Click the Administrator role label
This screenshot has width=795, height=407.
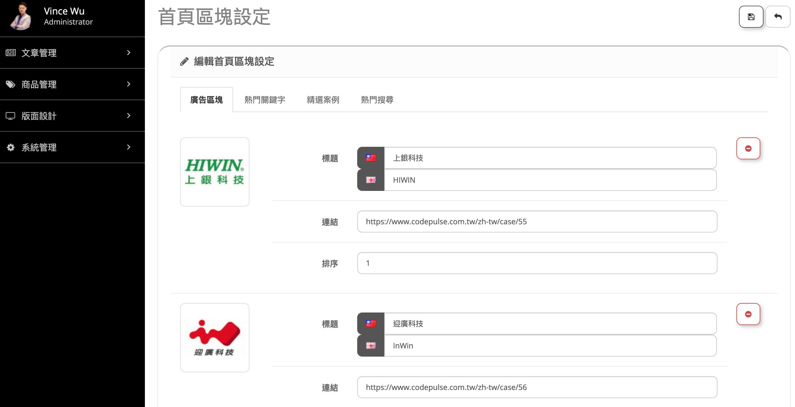pyautogui.click(x=68, y=22)
